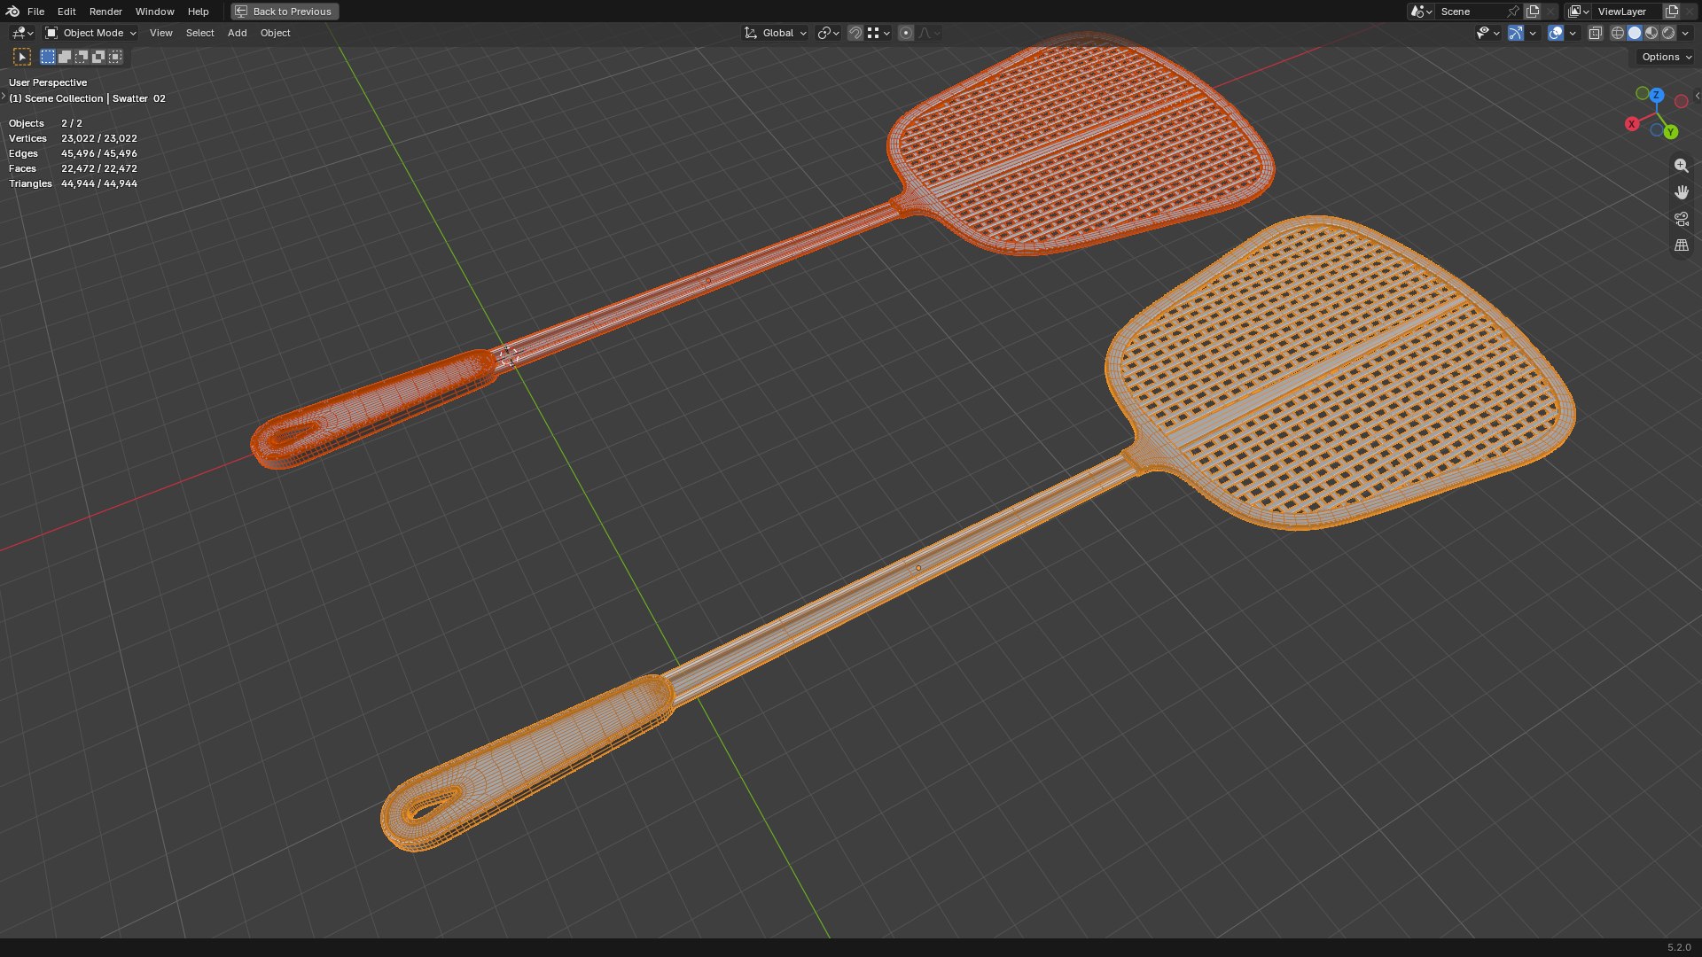Click the Scene Collection | Swatter 02 text
Viewport: 1702px width, 957px height.
pos(87,98)
